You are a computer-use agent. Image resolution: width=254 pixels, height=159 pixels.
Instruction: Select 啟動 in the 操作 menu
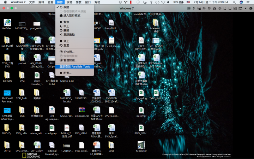[74, 7]
